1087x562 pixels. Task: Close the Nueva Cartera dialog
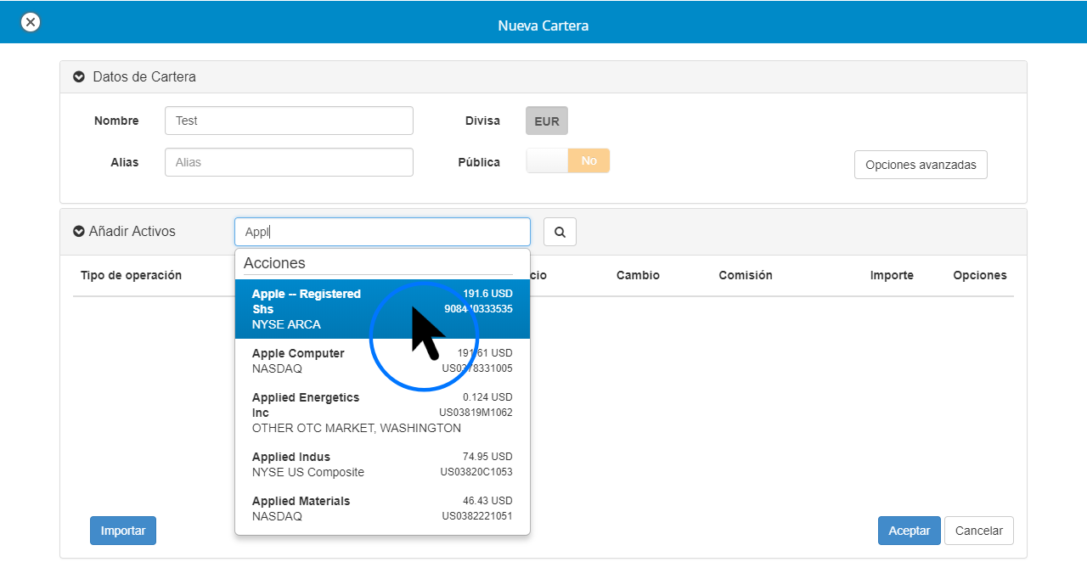[x=31, y=22]
